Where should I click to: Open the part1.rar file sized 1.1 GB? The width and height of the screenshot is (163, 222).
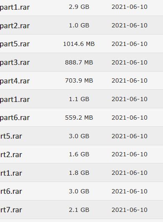[15, 99]
